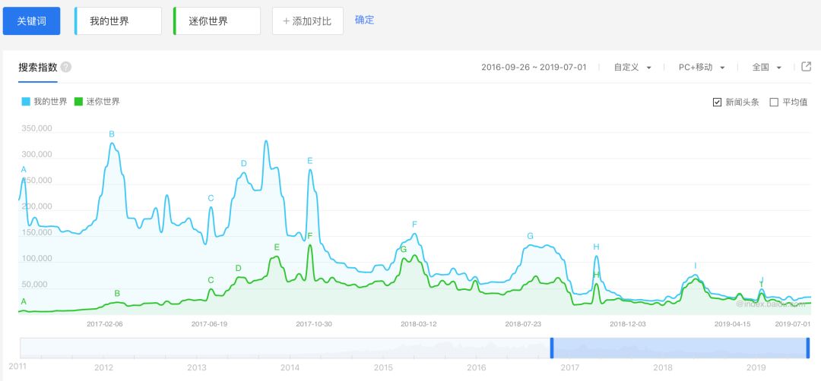Click blue news marker G
The height and width of the screenshot is (381, 821).
tap(531, 236)
